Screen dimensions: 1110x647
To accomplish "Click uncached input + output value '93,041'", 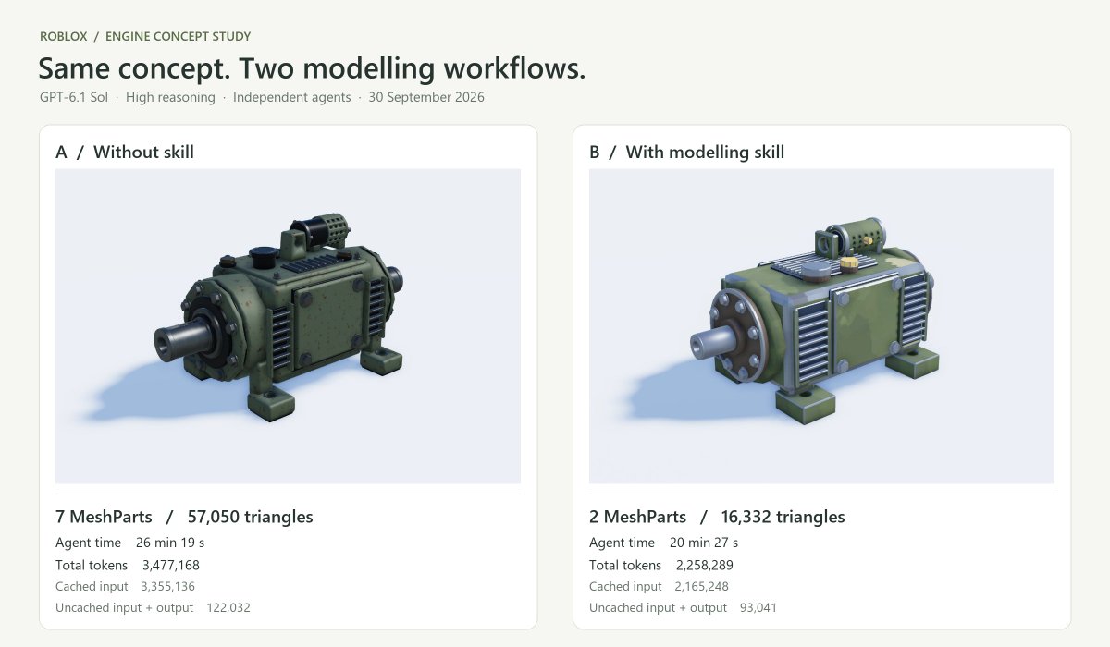I will (x=758, y=607).
